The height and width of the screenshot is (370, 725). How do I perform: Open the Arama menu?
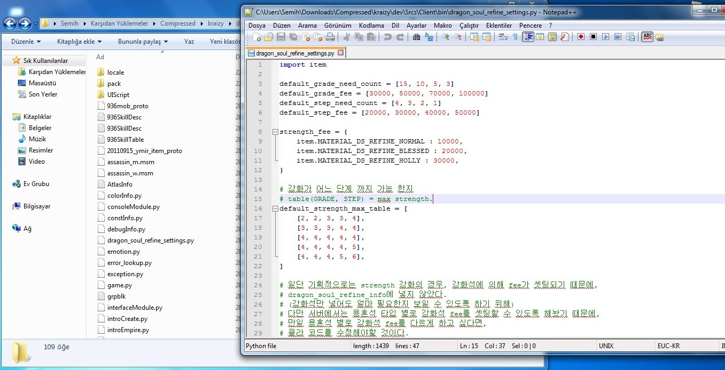(x=307, y=25)
